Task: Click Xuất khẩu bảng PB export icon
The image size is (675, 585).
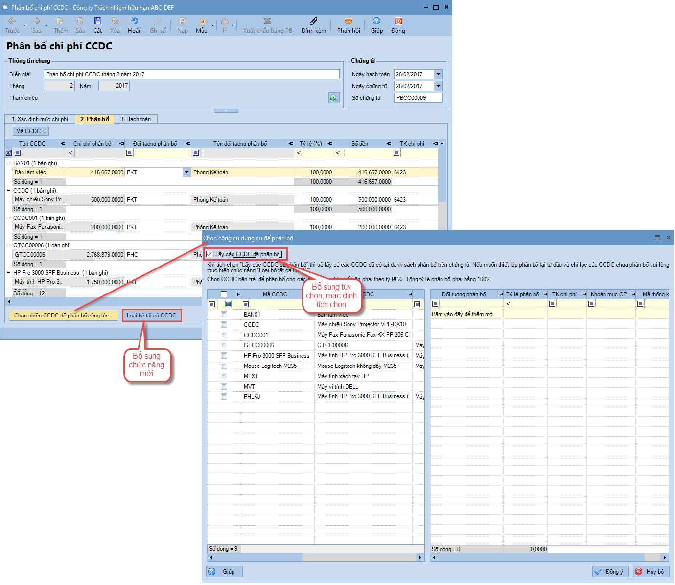Action: (267, 21)
